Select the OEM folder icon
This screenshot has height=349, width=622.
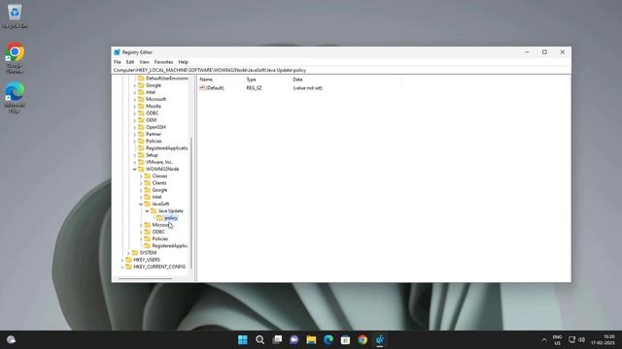click(x=141, y=120)
